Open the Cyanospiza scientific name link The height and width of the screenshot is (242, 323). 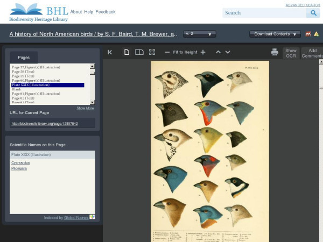pos(20,162)
